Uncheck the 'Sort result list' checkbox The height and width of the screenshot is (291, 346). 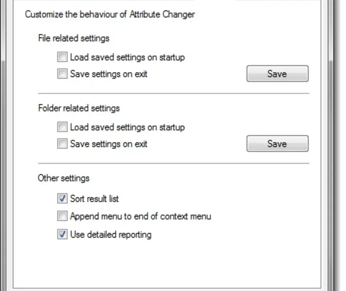pyautogui.click(x=62, y=198)
